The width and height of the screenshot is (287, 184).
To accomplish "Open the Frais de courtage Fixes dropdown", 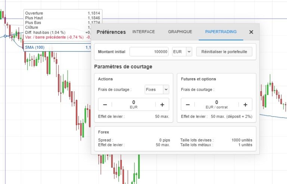I will point(157,89).
